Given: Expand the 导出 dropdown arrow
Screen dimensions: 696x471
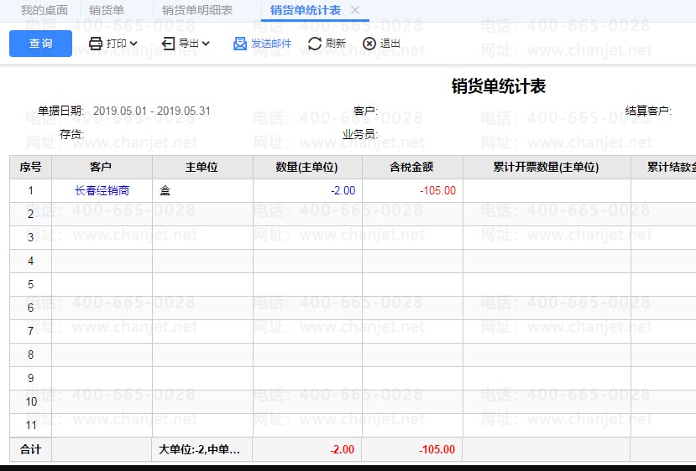Looking at the screenshot, I should point(206,44).
